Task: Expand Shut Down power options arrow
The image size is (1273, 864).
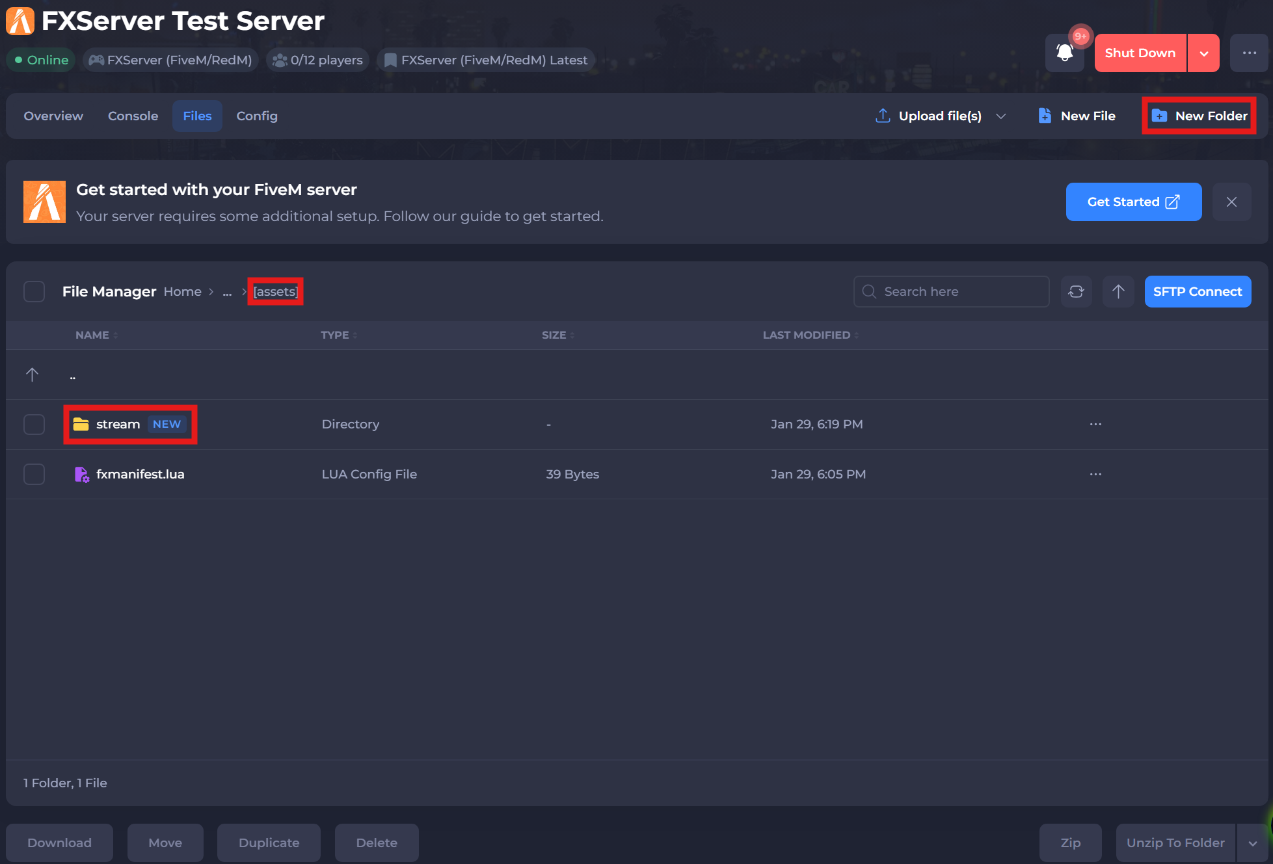Action: [1204, 53]
